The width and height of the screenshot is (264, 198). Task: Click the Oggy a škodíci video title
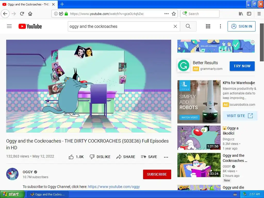click(x=230, y=131)
